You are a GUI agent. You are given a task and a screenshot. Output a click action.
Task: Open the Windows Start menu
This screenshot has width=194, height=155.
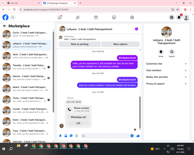[x=3, y=149]
